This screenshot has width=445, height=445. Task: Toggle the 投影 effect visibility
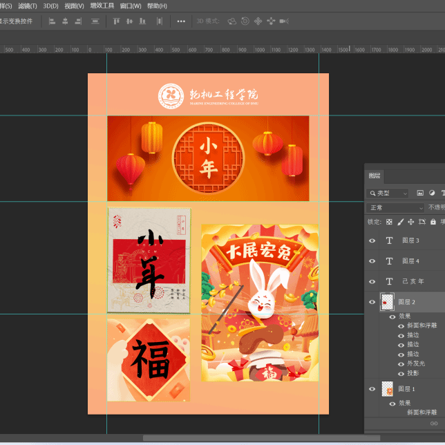point(401,372)
